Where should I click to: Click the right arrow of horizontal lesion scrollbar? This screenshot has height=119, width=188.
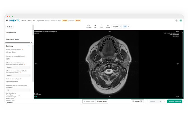tap(32, 42)
